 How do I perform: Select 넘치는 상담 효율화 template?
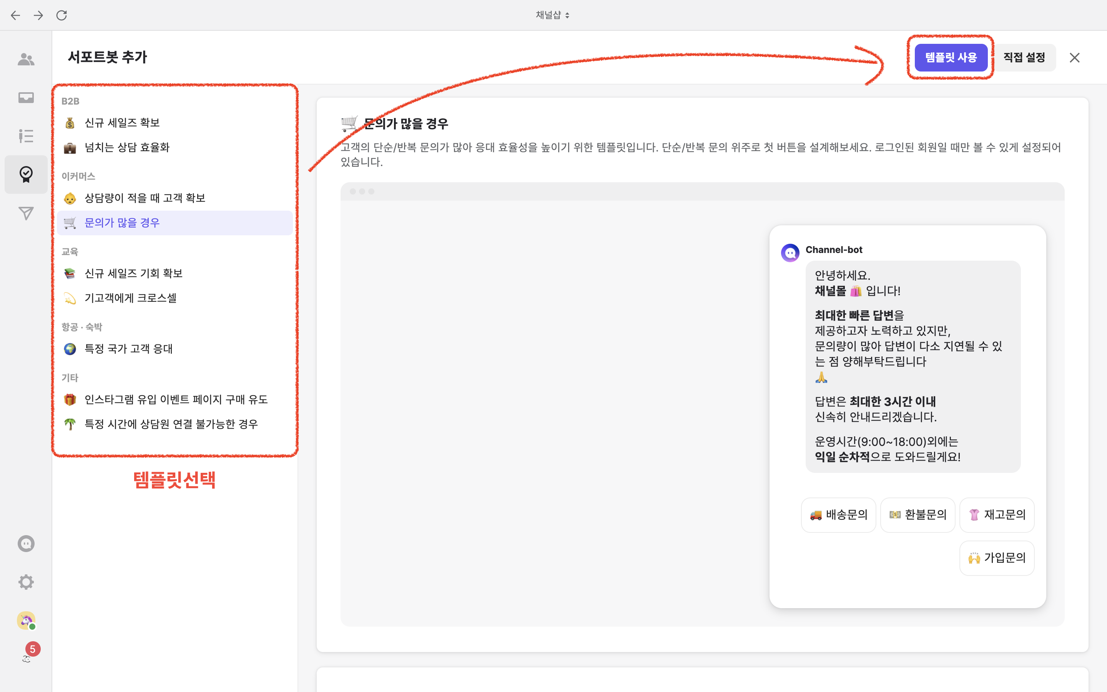(x=127, y=147)
